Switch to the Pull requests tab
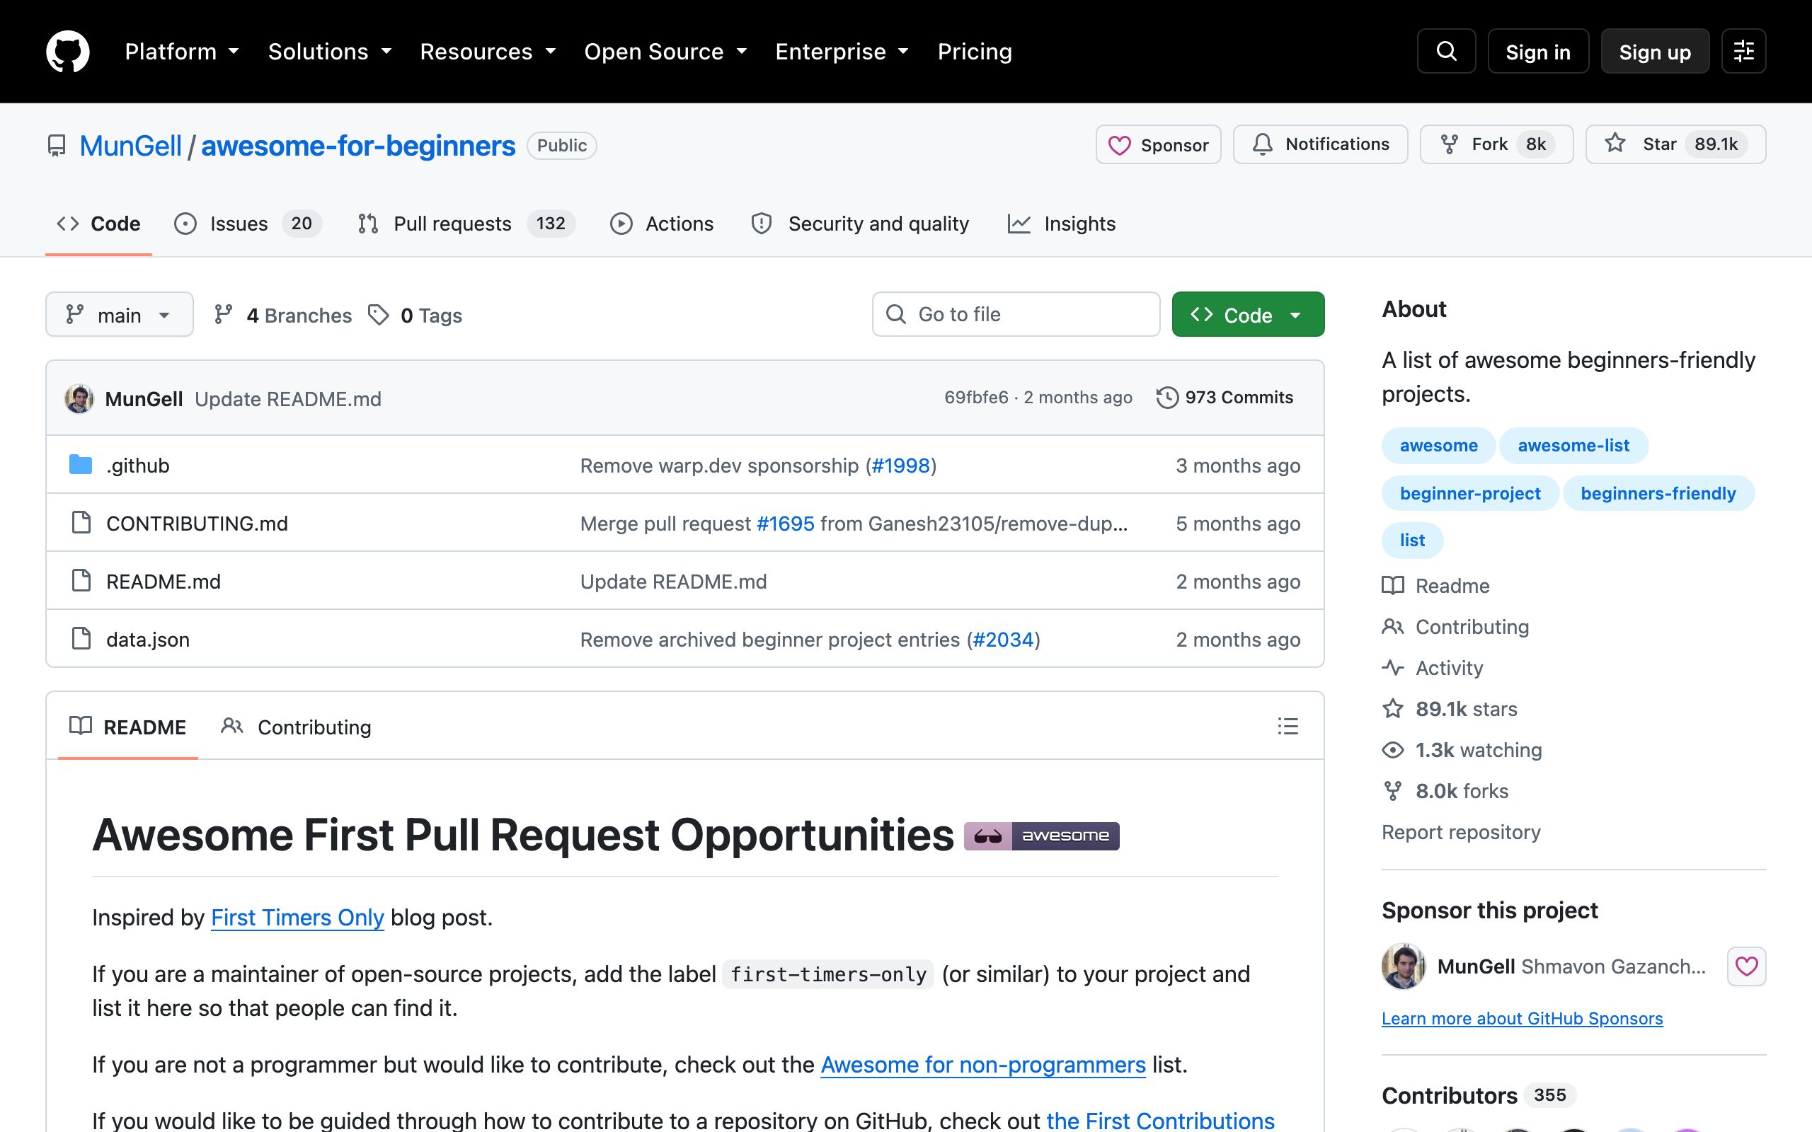Screen dimensions: 1812x1132 pos(466,224)
